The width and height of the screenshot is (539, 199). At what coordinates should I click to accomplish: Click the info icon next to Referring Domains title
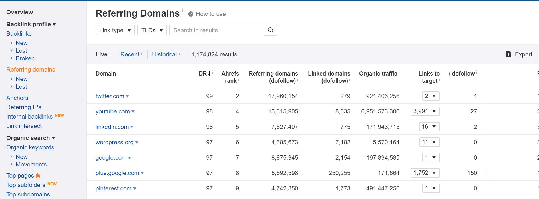click(182, 10)
